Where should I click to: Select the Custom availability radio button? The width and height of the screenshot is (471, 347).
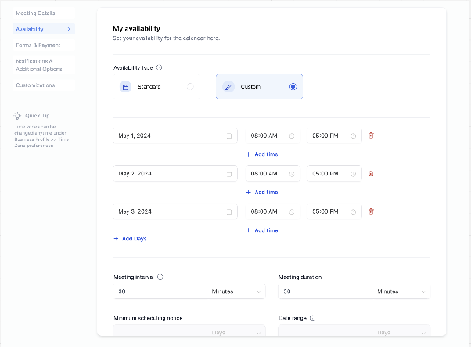293,87
